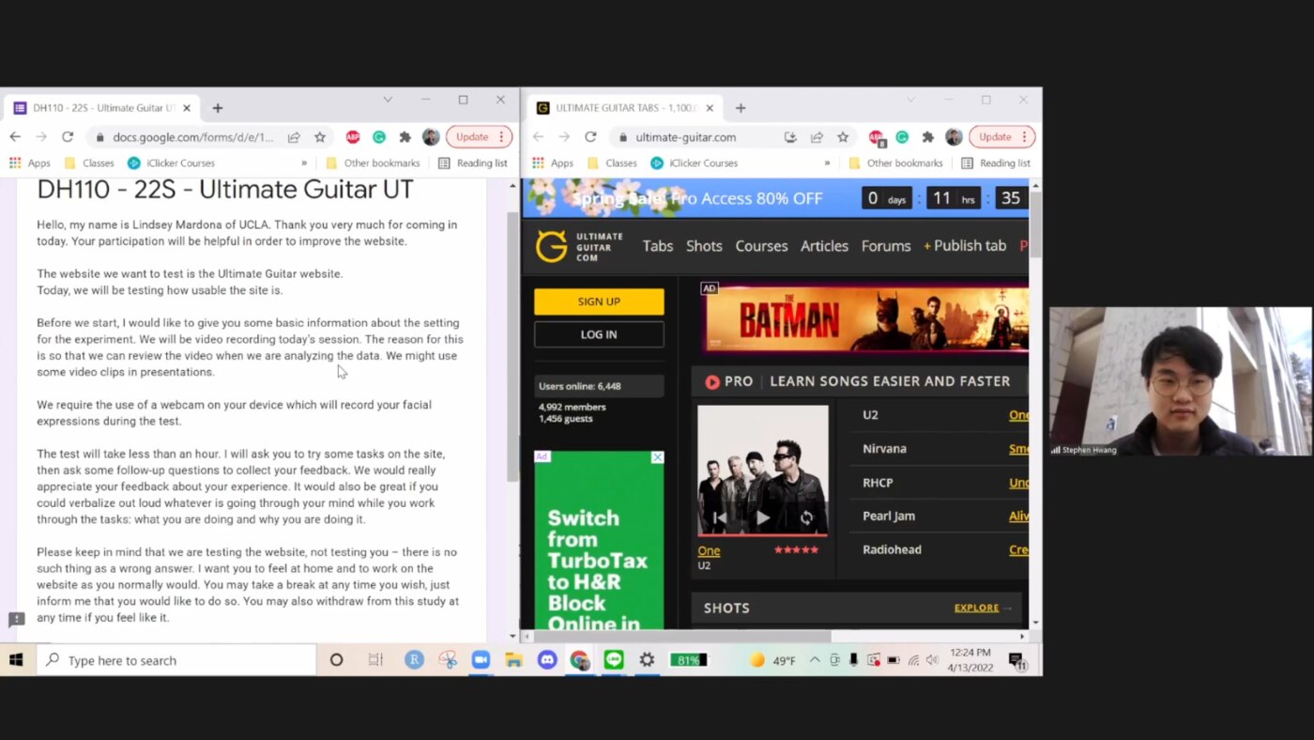This screenshot has width=1314, height=740.
Task: Click the Google Forms report problem icon
Action: [x=16, y=620]
